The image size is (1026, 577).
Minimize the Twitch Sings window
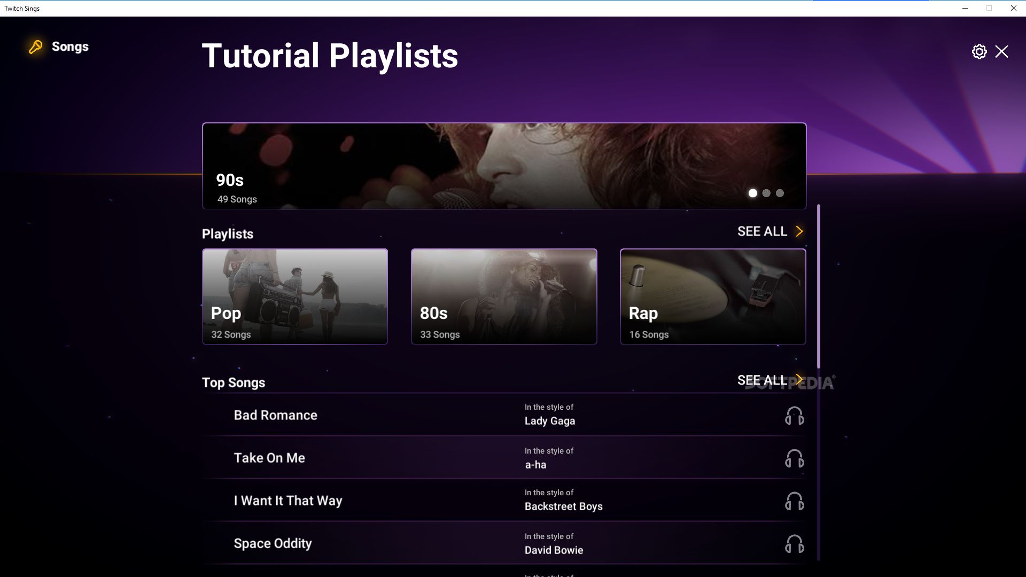click(965, 8)
